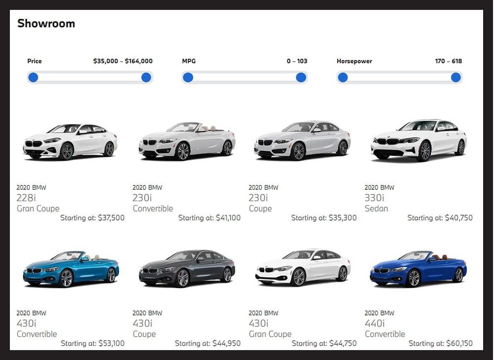Click the MPG filter label
Viewport: 494px width, 360px height.
tap(189, 61)
